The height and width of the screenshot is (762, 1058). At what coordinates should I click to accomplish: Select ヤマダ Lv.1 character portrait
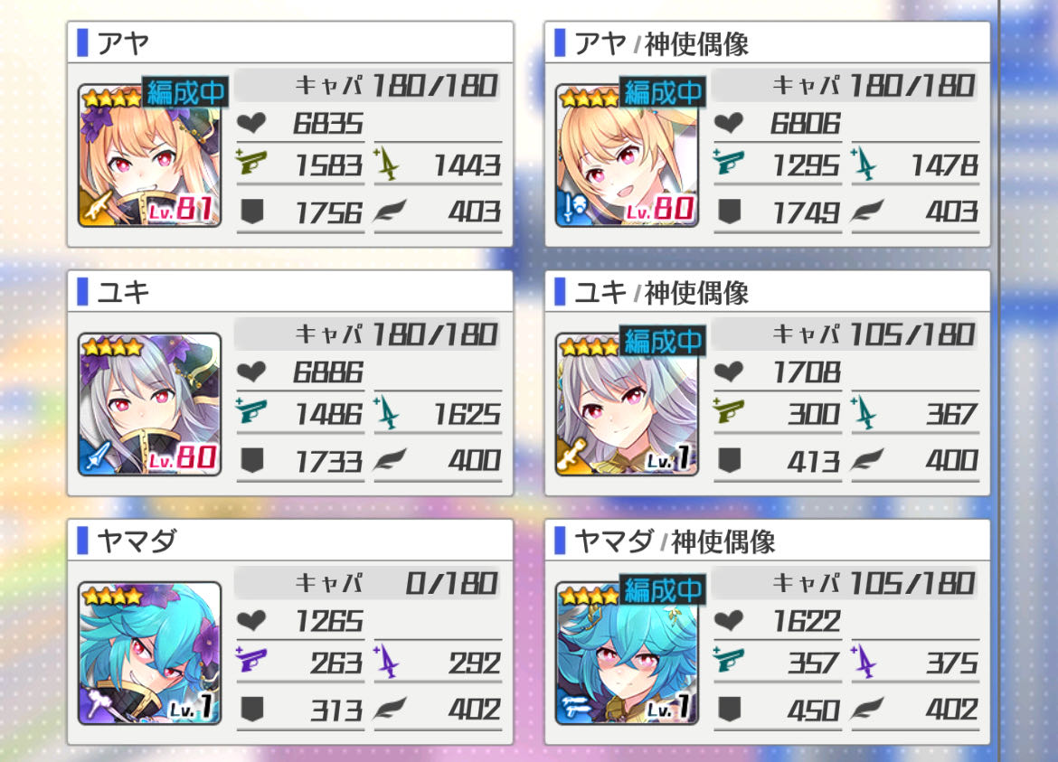click(150, 654)
